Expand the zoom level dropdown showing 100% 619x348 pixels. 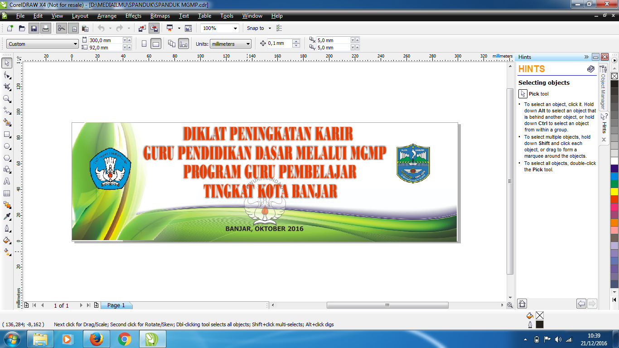(x=235, y=28)
